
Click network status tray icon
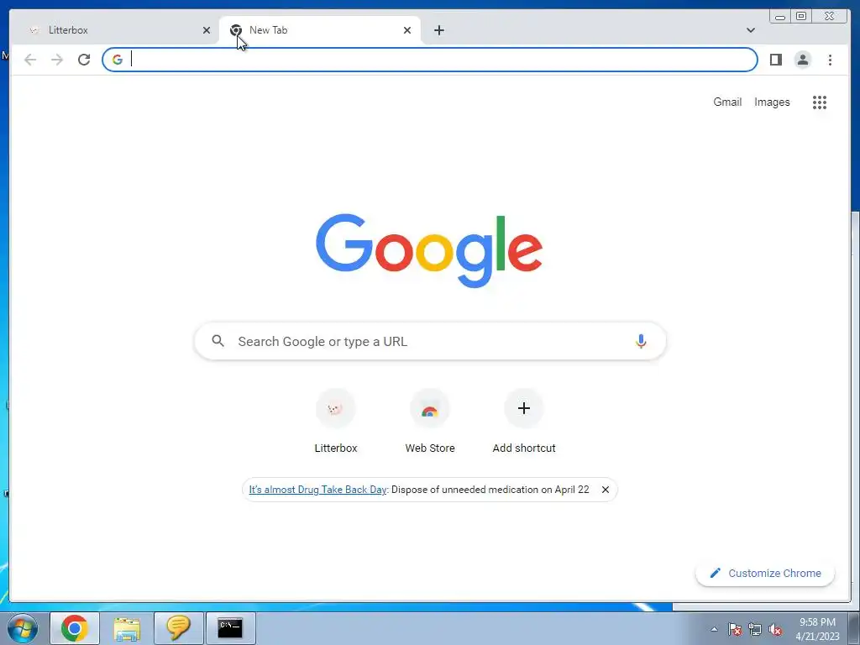pos(755,629)
